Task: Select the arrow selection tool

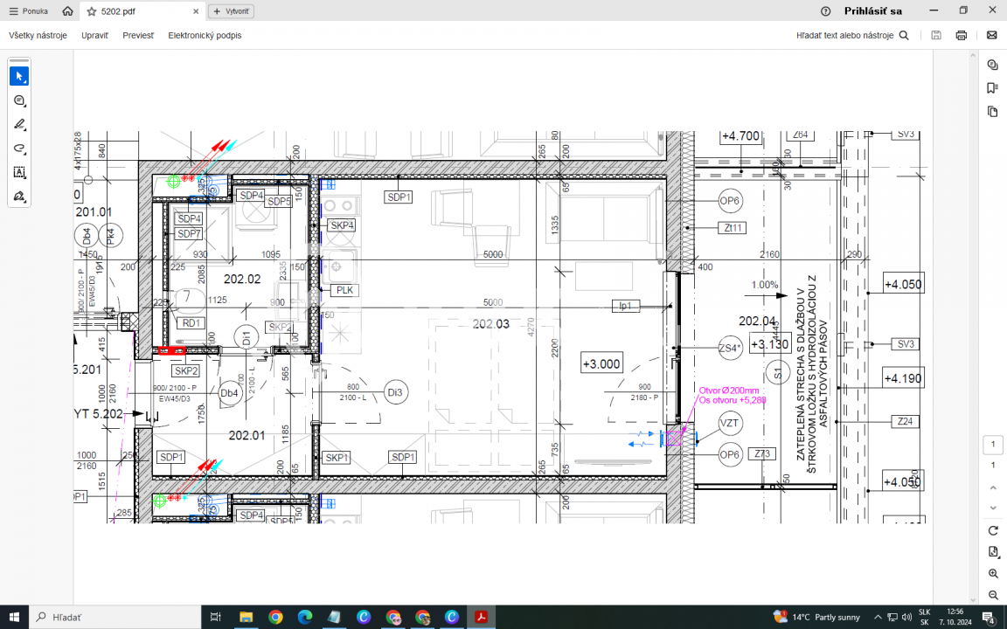Action: coord(19,77)
